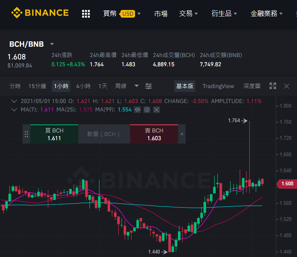Open the apps grid menu
The image size is (297, 257).
click(x=86, y=14)
